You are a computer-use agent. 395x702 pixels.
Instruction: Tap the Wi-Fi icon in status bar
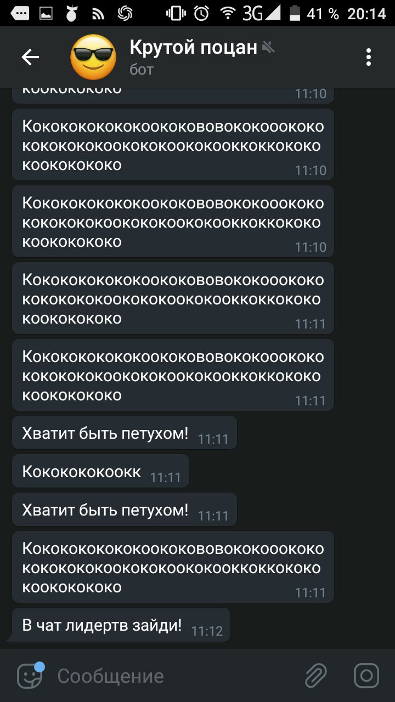[228, 13]
